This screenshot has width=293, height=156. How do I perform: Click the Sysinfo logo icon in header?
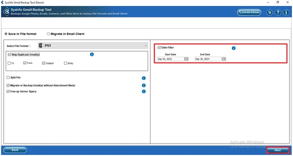6,11
